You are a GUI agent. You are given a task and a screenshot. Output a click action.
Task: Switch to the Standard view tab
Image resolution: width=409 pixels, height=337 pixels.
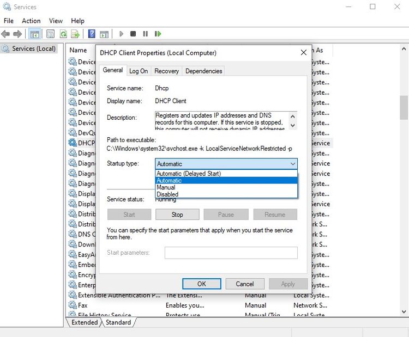click(x=118, y=322)
